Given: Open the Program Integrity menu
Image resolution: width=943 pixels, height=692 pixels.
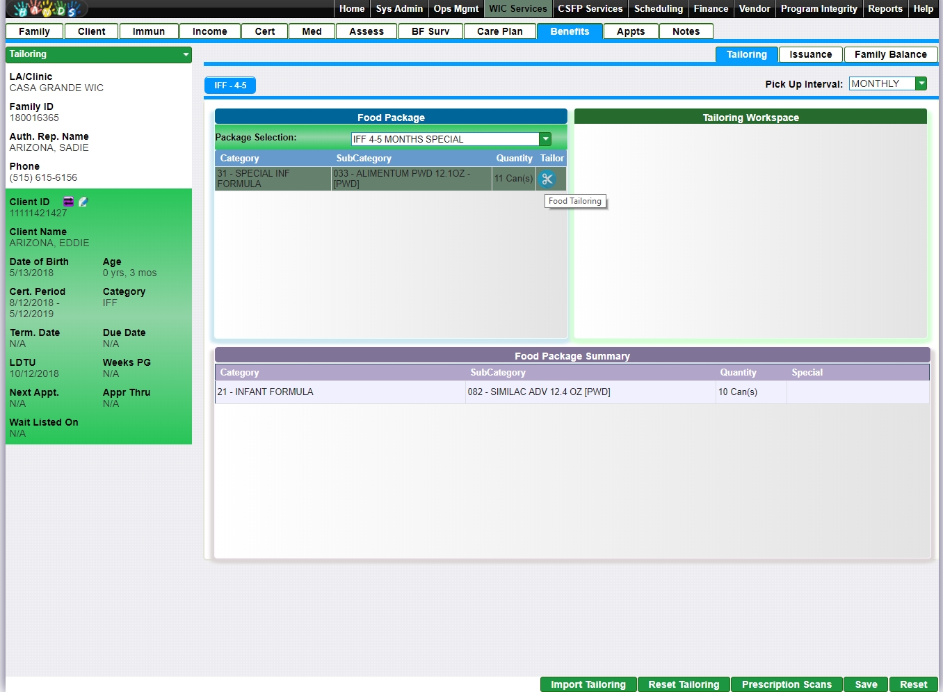Looking at the screenshot, I should point(819,9).
